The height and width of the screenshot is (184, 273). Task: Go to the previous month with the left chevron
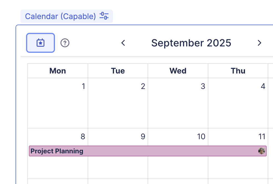(x=123, y=43)
